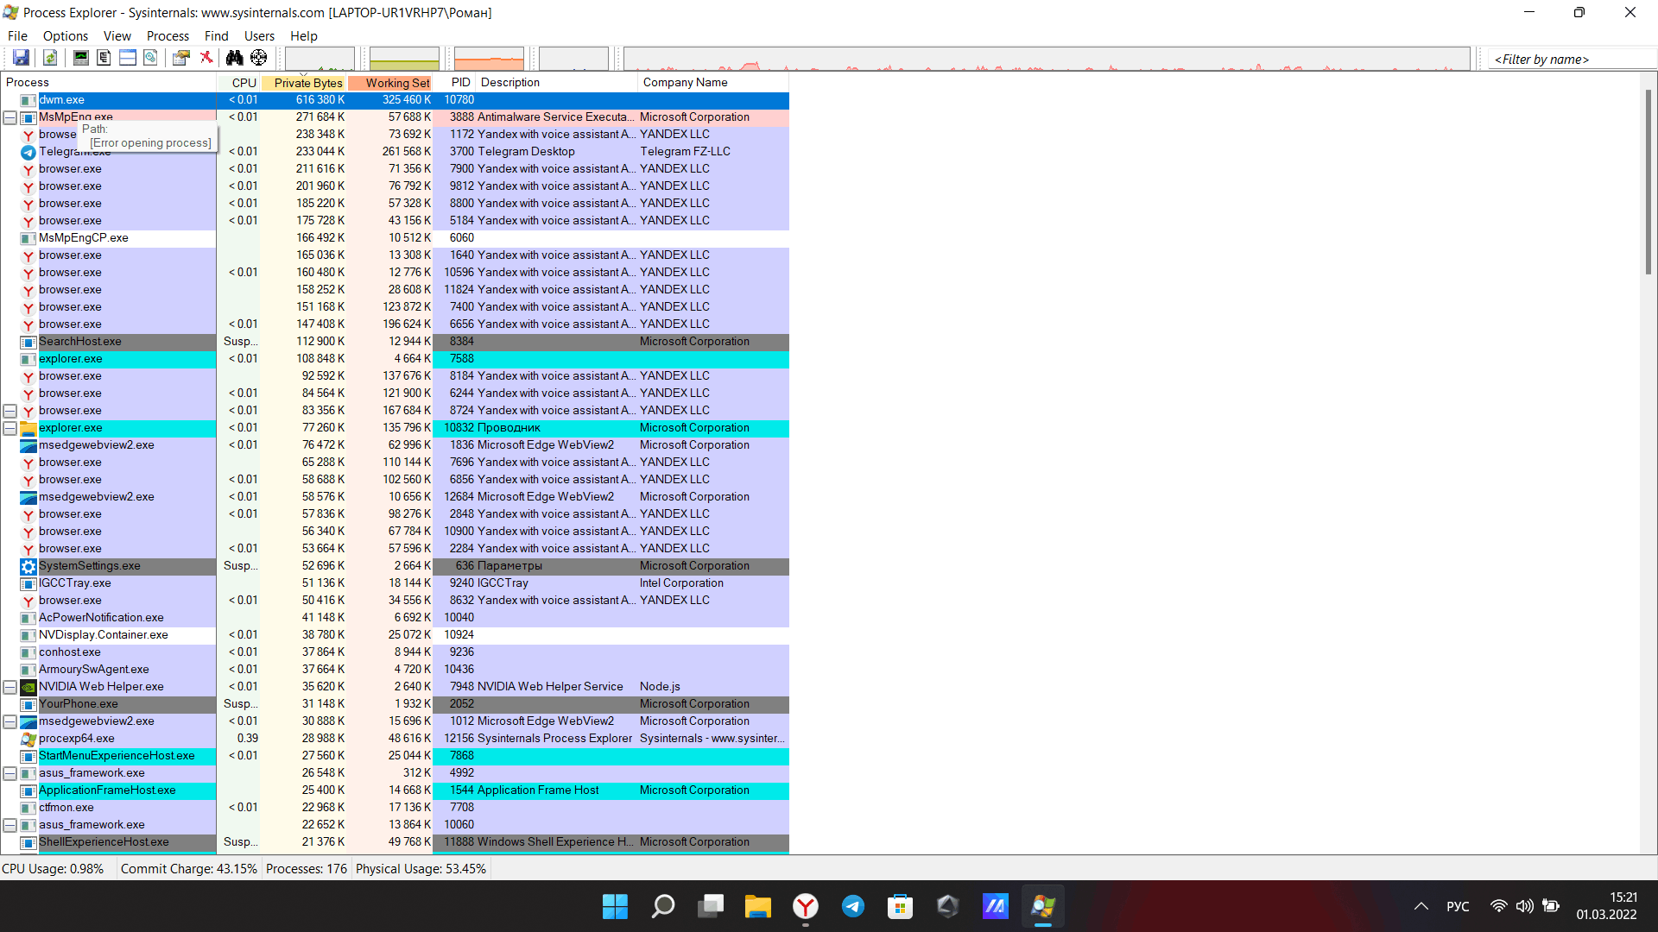1658x932 pixels.
Task: Sort by the Working Set column header
Action: [x=390, y=83]
